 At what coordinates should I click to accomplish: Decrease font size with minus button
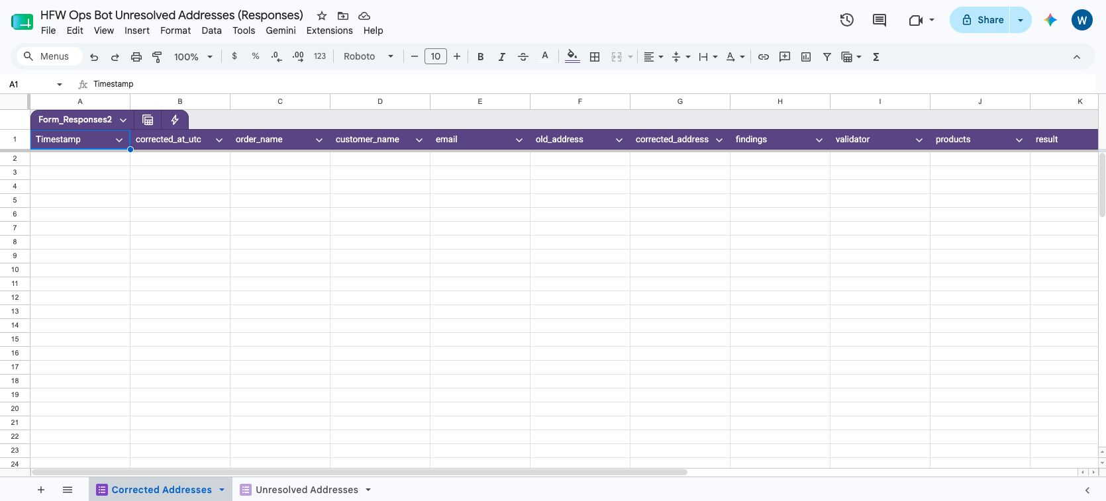tap(415, 56)
